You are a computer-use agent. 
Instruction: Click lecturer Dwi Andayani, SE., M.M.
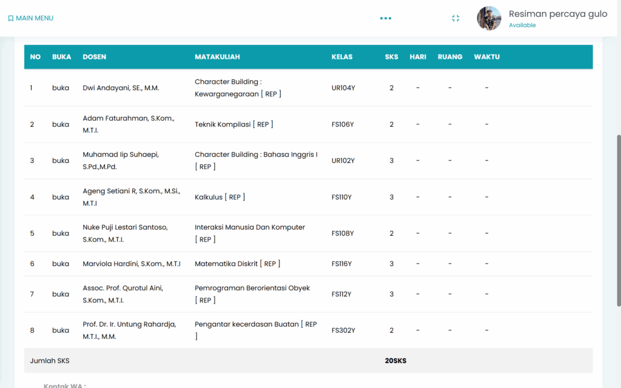(x=121, y=88)
